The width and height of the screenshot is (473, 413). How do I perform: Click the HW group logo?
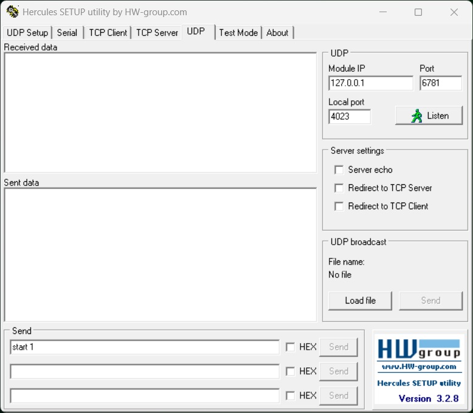[419, 349]
